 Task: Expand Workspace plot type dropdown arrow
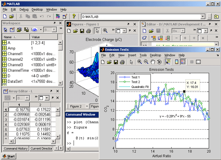click(x=41, y=30)
